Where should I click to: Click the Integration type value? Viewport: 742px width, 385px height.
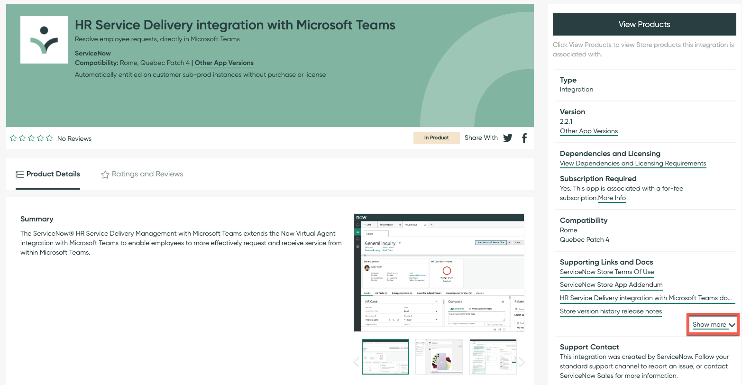577,89
